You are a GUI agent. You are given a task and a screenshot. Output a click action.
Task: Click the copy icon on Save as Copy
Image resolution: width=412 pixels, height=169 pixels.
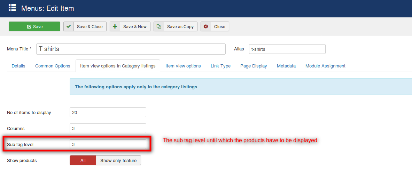pyautogui.click(x=159, y=26)
